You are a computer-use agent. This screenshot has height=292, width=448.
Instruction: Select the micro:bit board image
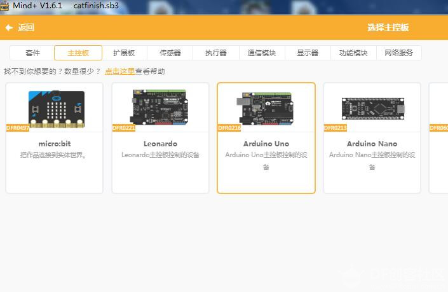pyautogui.click(x=57, y=109)
